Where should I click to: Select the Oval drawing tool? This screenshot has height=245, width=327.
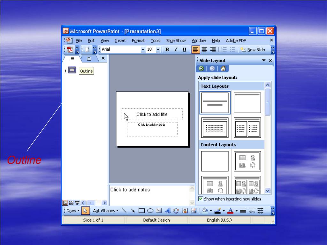tap(150, 211)
